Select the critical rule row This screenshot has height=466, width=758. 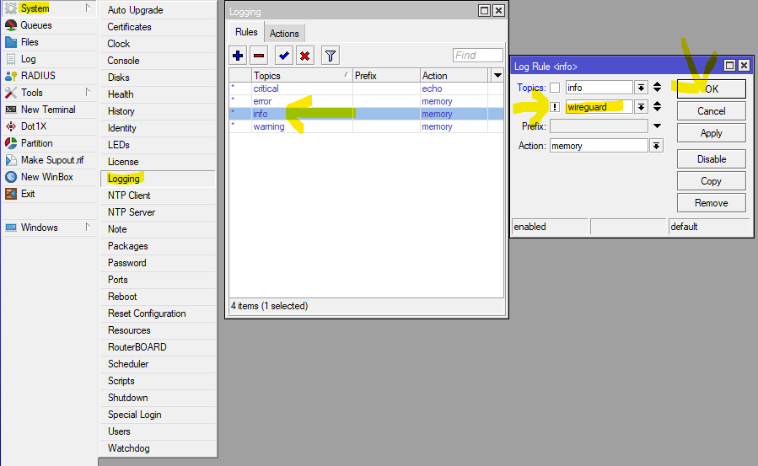(366, 88)
